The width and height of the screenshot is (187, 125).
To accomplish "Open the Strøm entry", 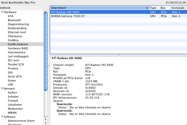I will point(12,80).
